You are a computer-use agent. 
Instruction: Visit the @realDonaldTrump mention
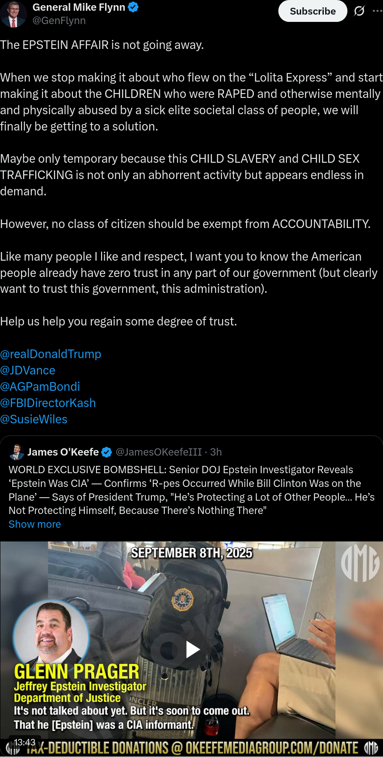click(51, 354)
